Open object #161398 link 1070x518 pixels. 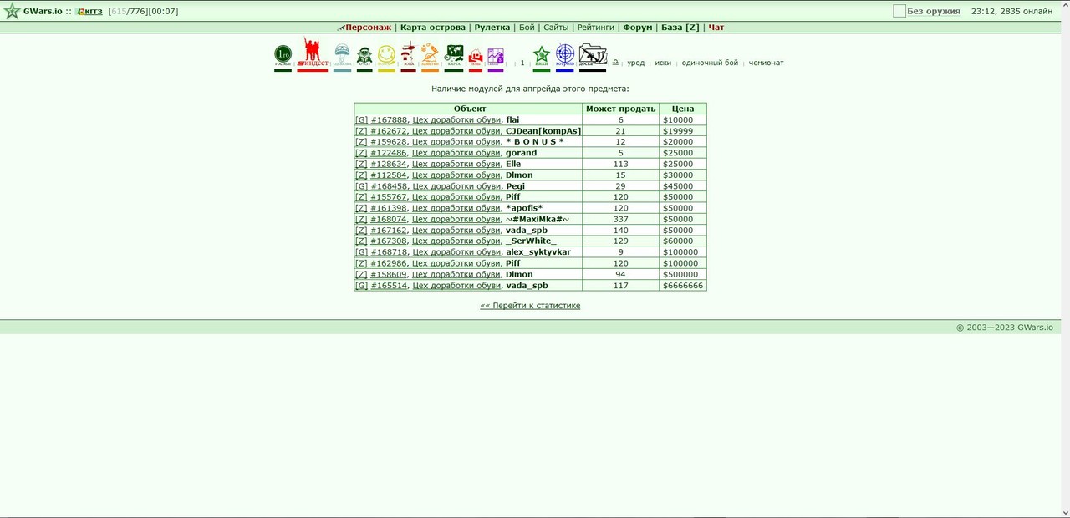click(389, 208)
